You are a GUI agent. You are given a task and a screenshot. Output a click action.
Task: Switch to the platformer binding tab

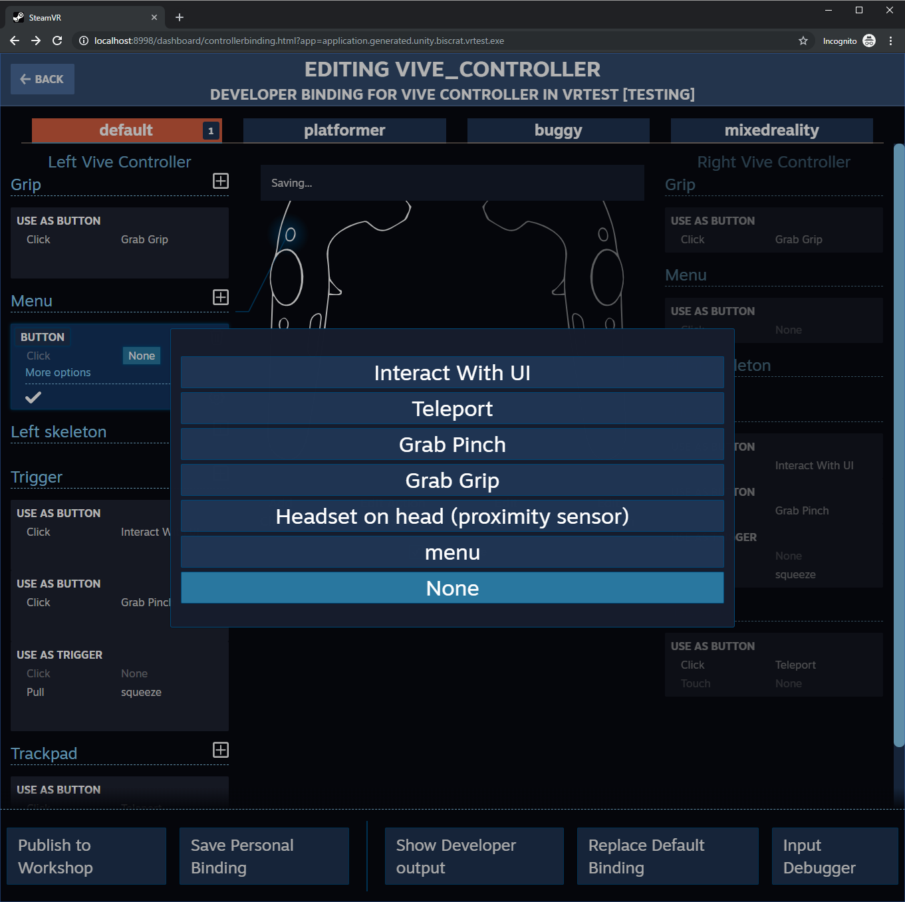344,130
